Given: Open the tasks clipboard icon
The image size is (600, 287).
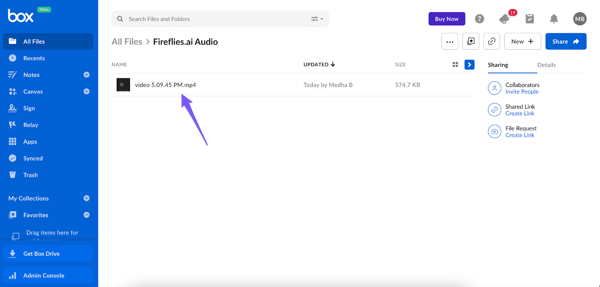Looking at the screenshot, I should pos(529,19).
